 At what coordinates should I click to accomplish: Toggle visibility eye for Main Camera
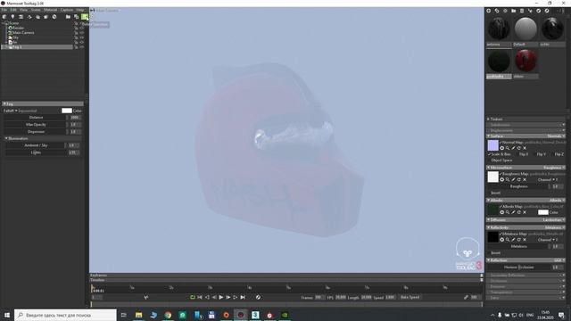[x=81, y=32]
